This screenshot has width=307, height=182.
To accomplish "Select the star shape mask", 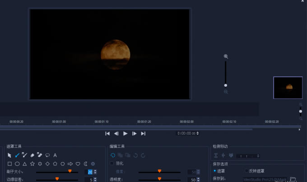I will (32, 163).
